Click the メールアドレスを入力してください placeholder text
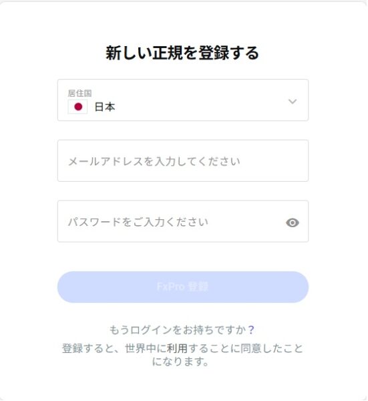The height and width of the screenshot is (401, 368). coord(154,161)
